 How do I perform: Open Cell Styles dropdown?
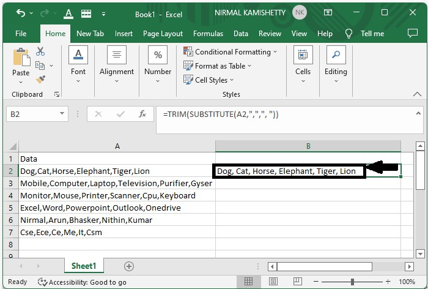point(209,80)
